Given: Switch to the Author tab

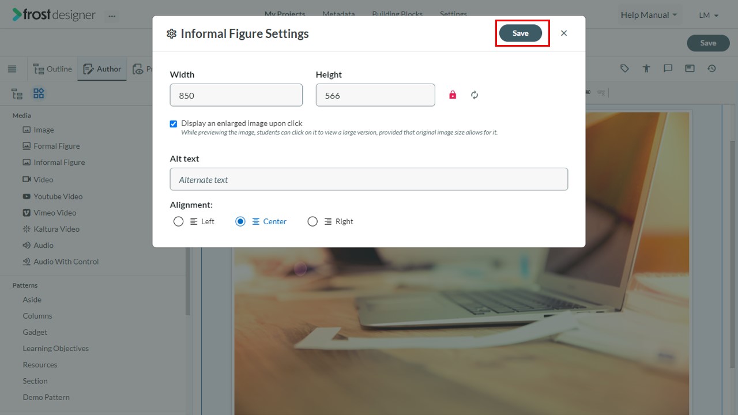Looking at the screenshot, I should [x=102, y=69].
